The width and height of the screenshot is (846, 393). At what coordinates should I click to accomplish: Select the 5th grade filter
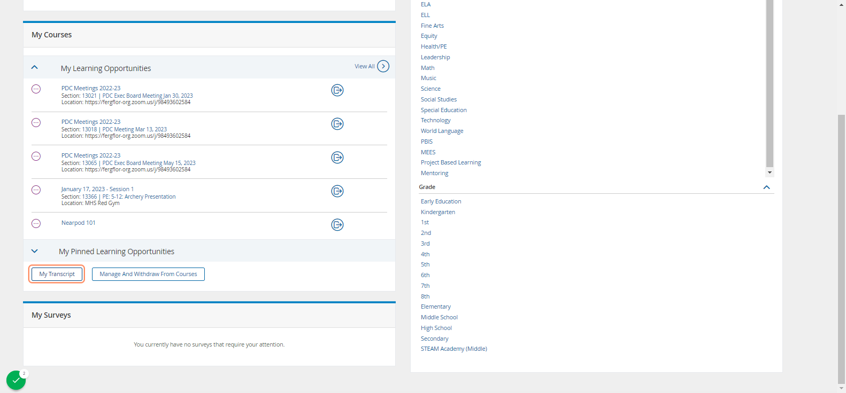click(425, 265)
